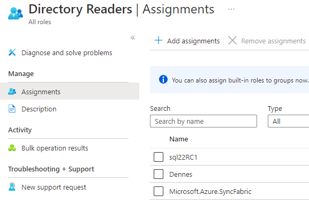Click the Bulk operation results green icon
This screenshot has width=309, height=210.
coord(12,148)
